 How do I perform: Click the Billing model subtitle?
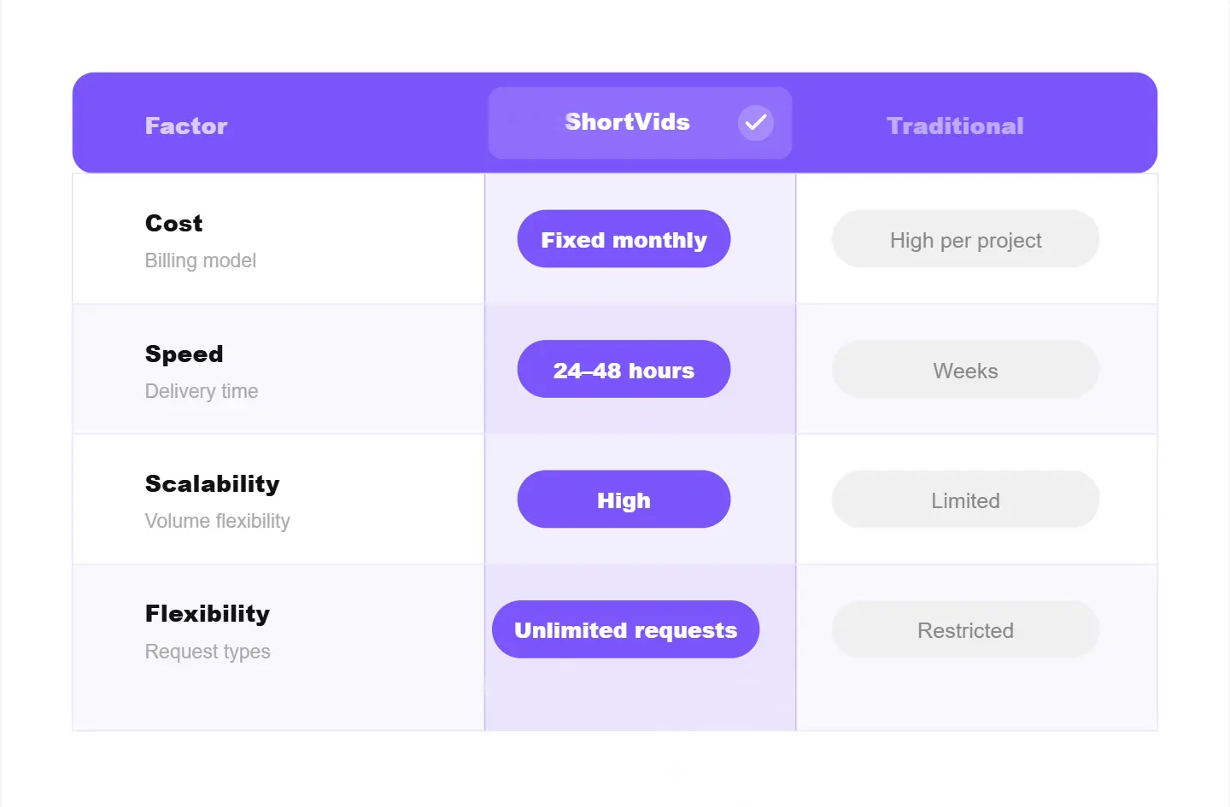(201, 260)
